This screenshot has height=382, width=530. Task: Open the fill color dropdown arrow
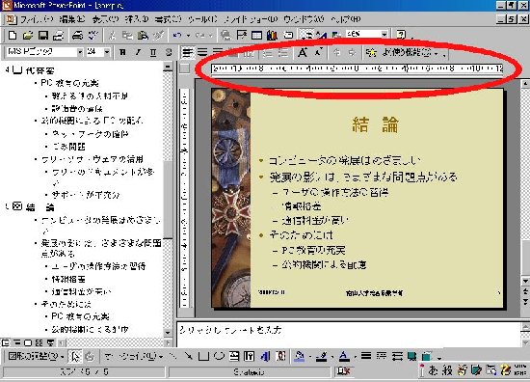pos(310,357)
